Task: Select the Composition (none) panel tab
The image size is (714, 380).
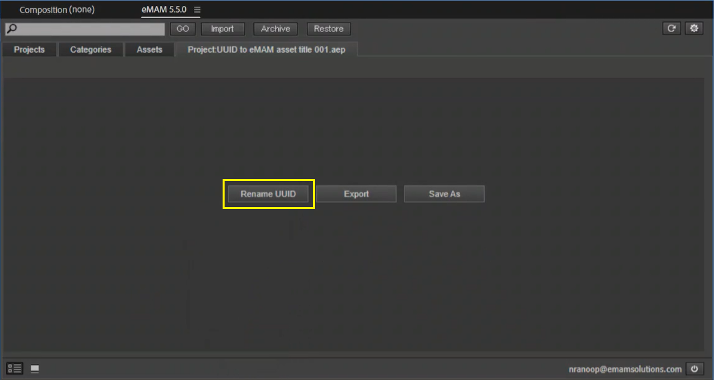Action: coord(57,9)
